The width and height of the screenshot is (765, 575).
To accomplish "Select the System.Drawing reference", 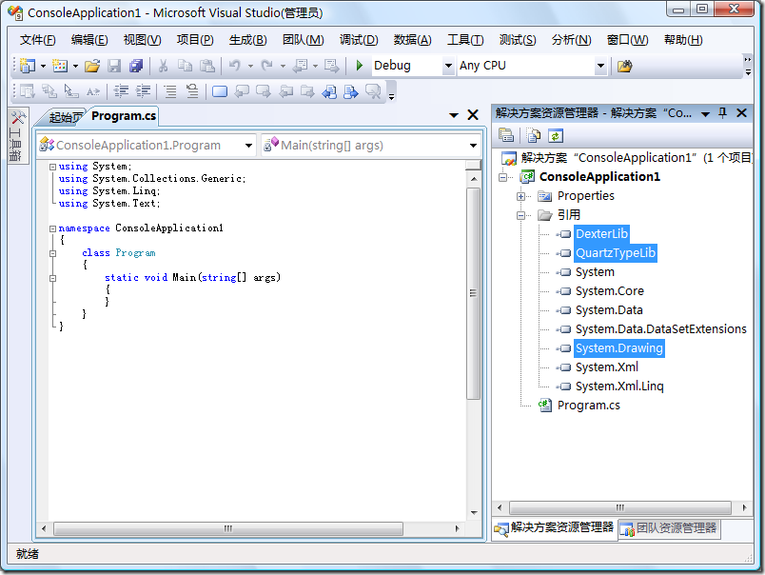I will [619, 348].
